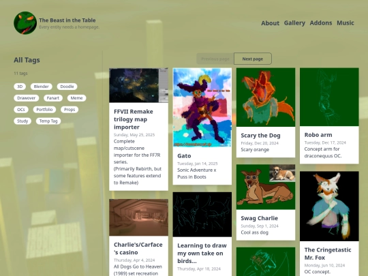Screen dimensions: 368x276
Task: Open FFVII Remake trilogy map importer title
Action: click(134, 119)
